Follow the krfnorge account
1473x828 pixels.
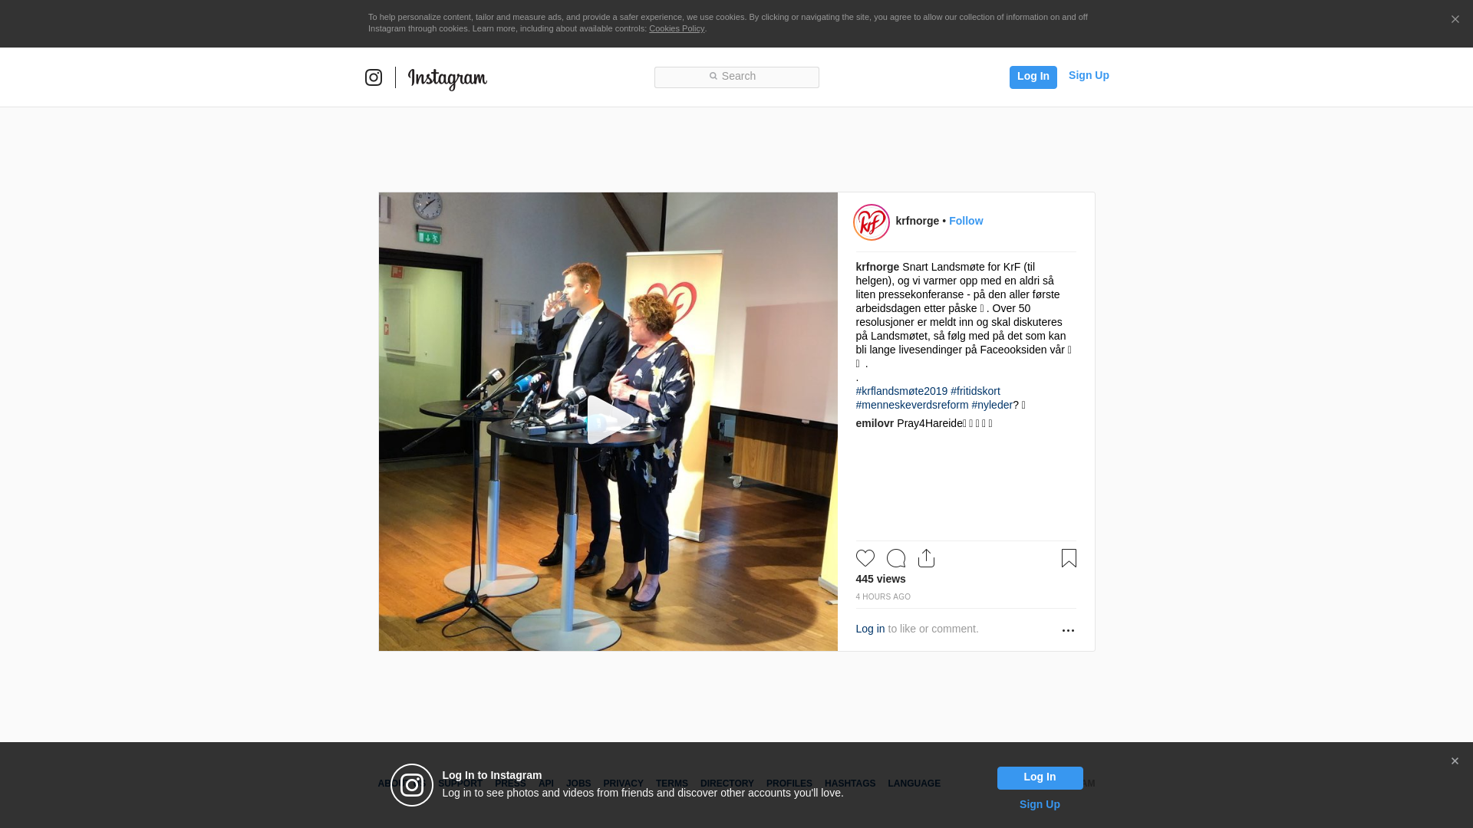[966, 221]
